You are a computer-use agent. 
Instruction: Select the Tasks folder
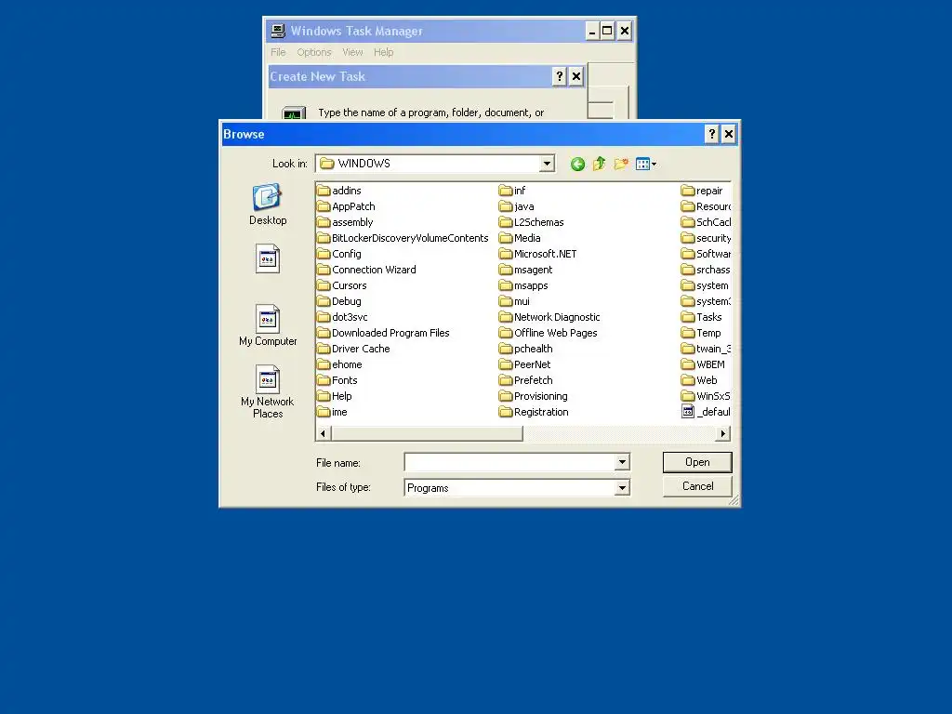point(702,317)
